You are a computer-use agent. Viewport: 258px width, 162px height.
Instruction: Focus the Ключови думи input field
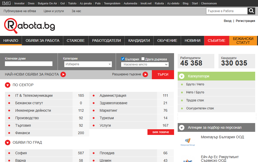click(x=29, y=64)
